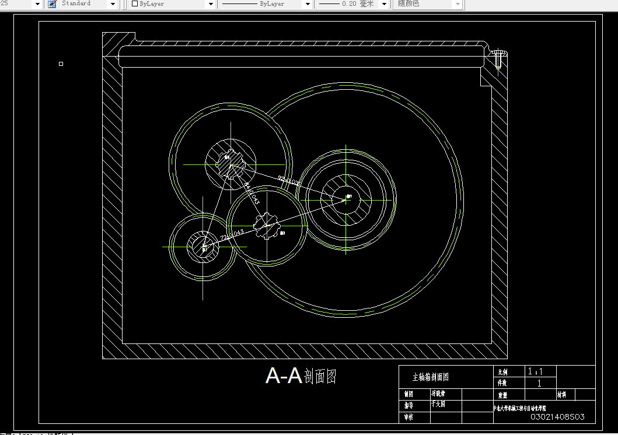The width and height of the screenshot is (618, 435).
Task: Select the 72±0.043 dimension text
Action: [x=232, y=236]
